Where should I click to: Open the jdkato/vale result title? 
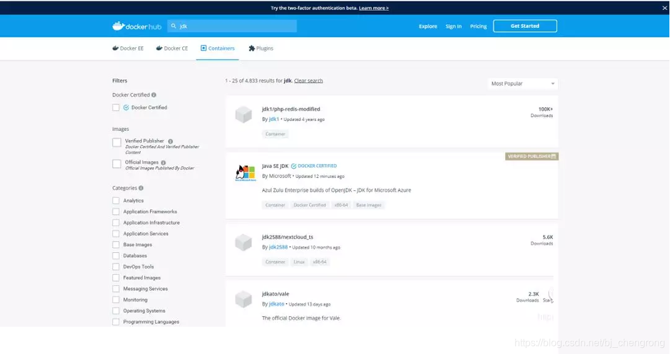point(276,294)
